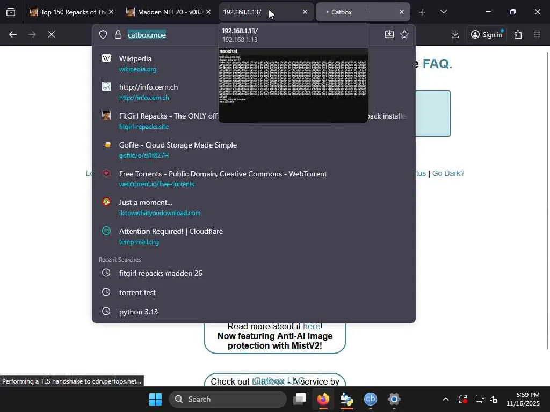Close the 192.168.1.13 tab
The image size is (550, 412).
[x=305, y=12]
